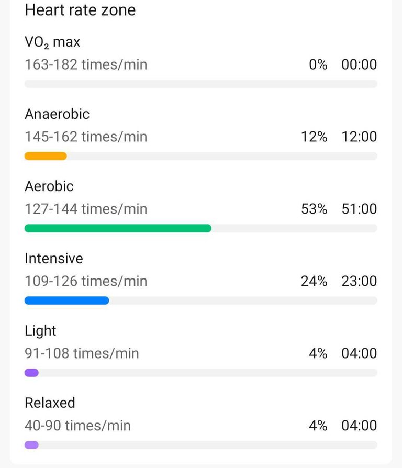
Task: Tap the 23:00 Intensive duration
Action: click(x=359, y=281)
